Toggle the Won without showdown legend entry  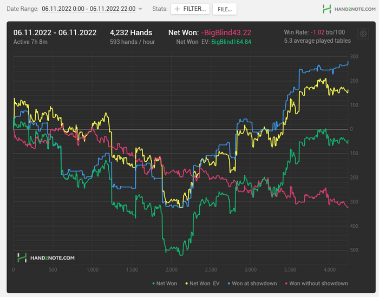316,283
